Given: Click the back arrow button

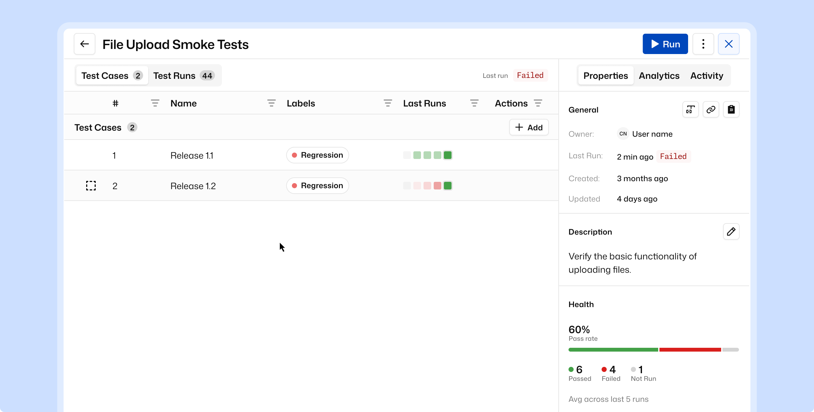Looking at the screenshot, I should pos(84,44).
